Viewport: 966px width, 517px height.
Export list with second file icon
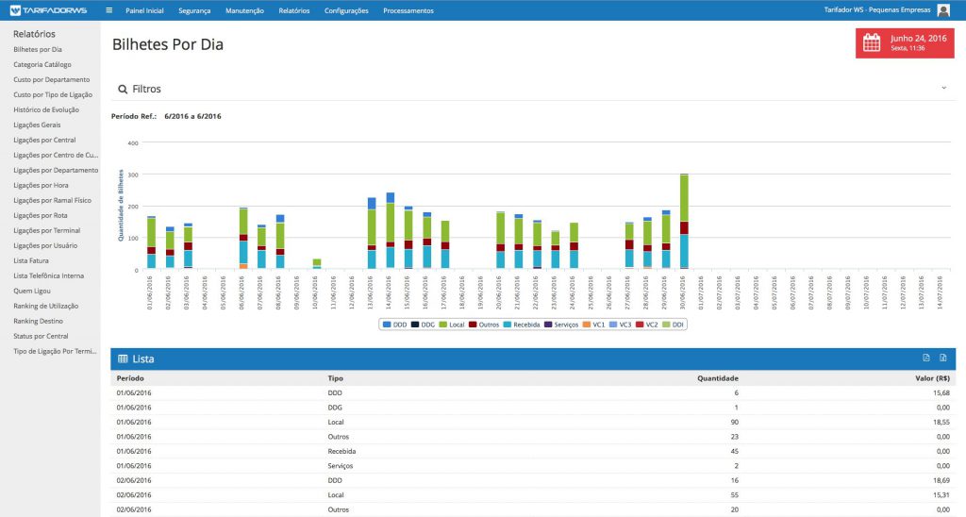[942, 358]
